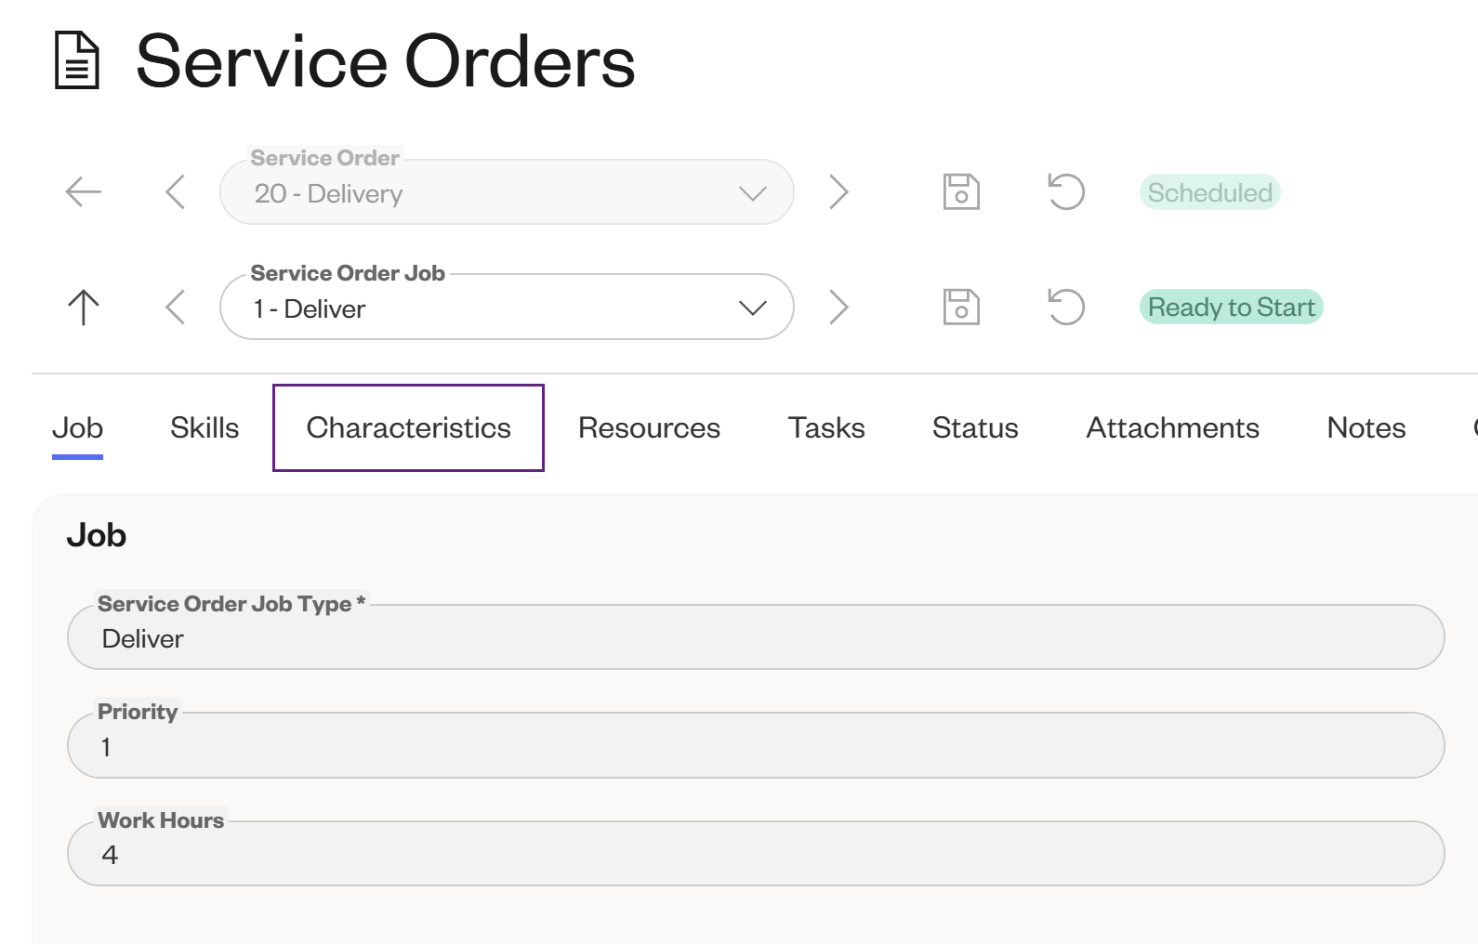
Task: View the Tasks tab
Action: (x=826, y=427)
